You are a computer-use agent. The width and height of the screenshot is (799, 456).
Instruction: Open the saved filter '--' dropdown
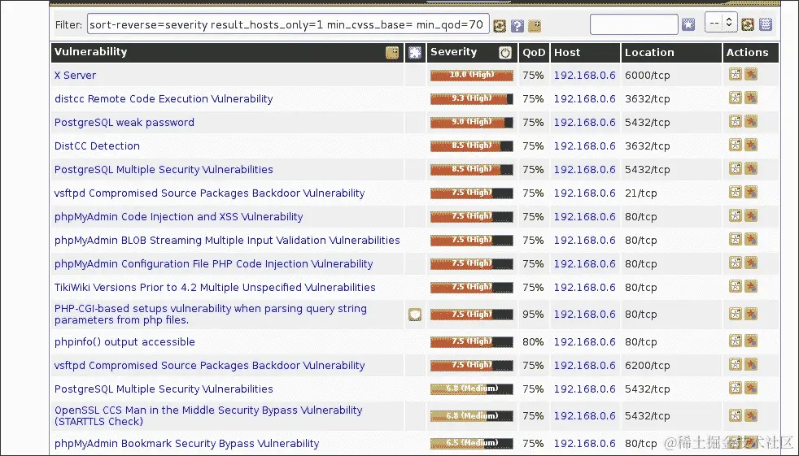721,23
